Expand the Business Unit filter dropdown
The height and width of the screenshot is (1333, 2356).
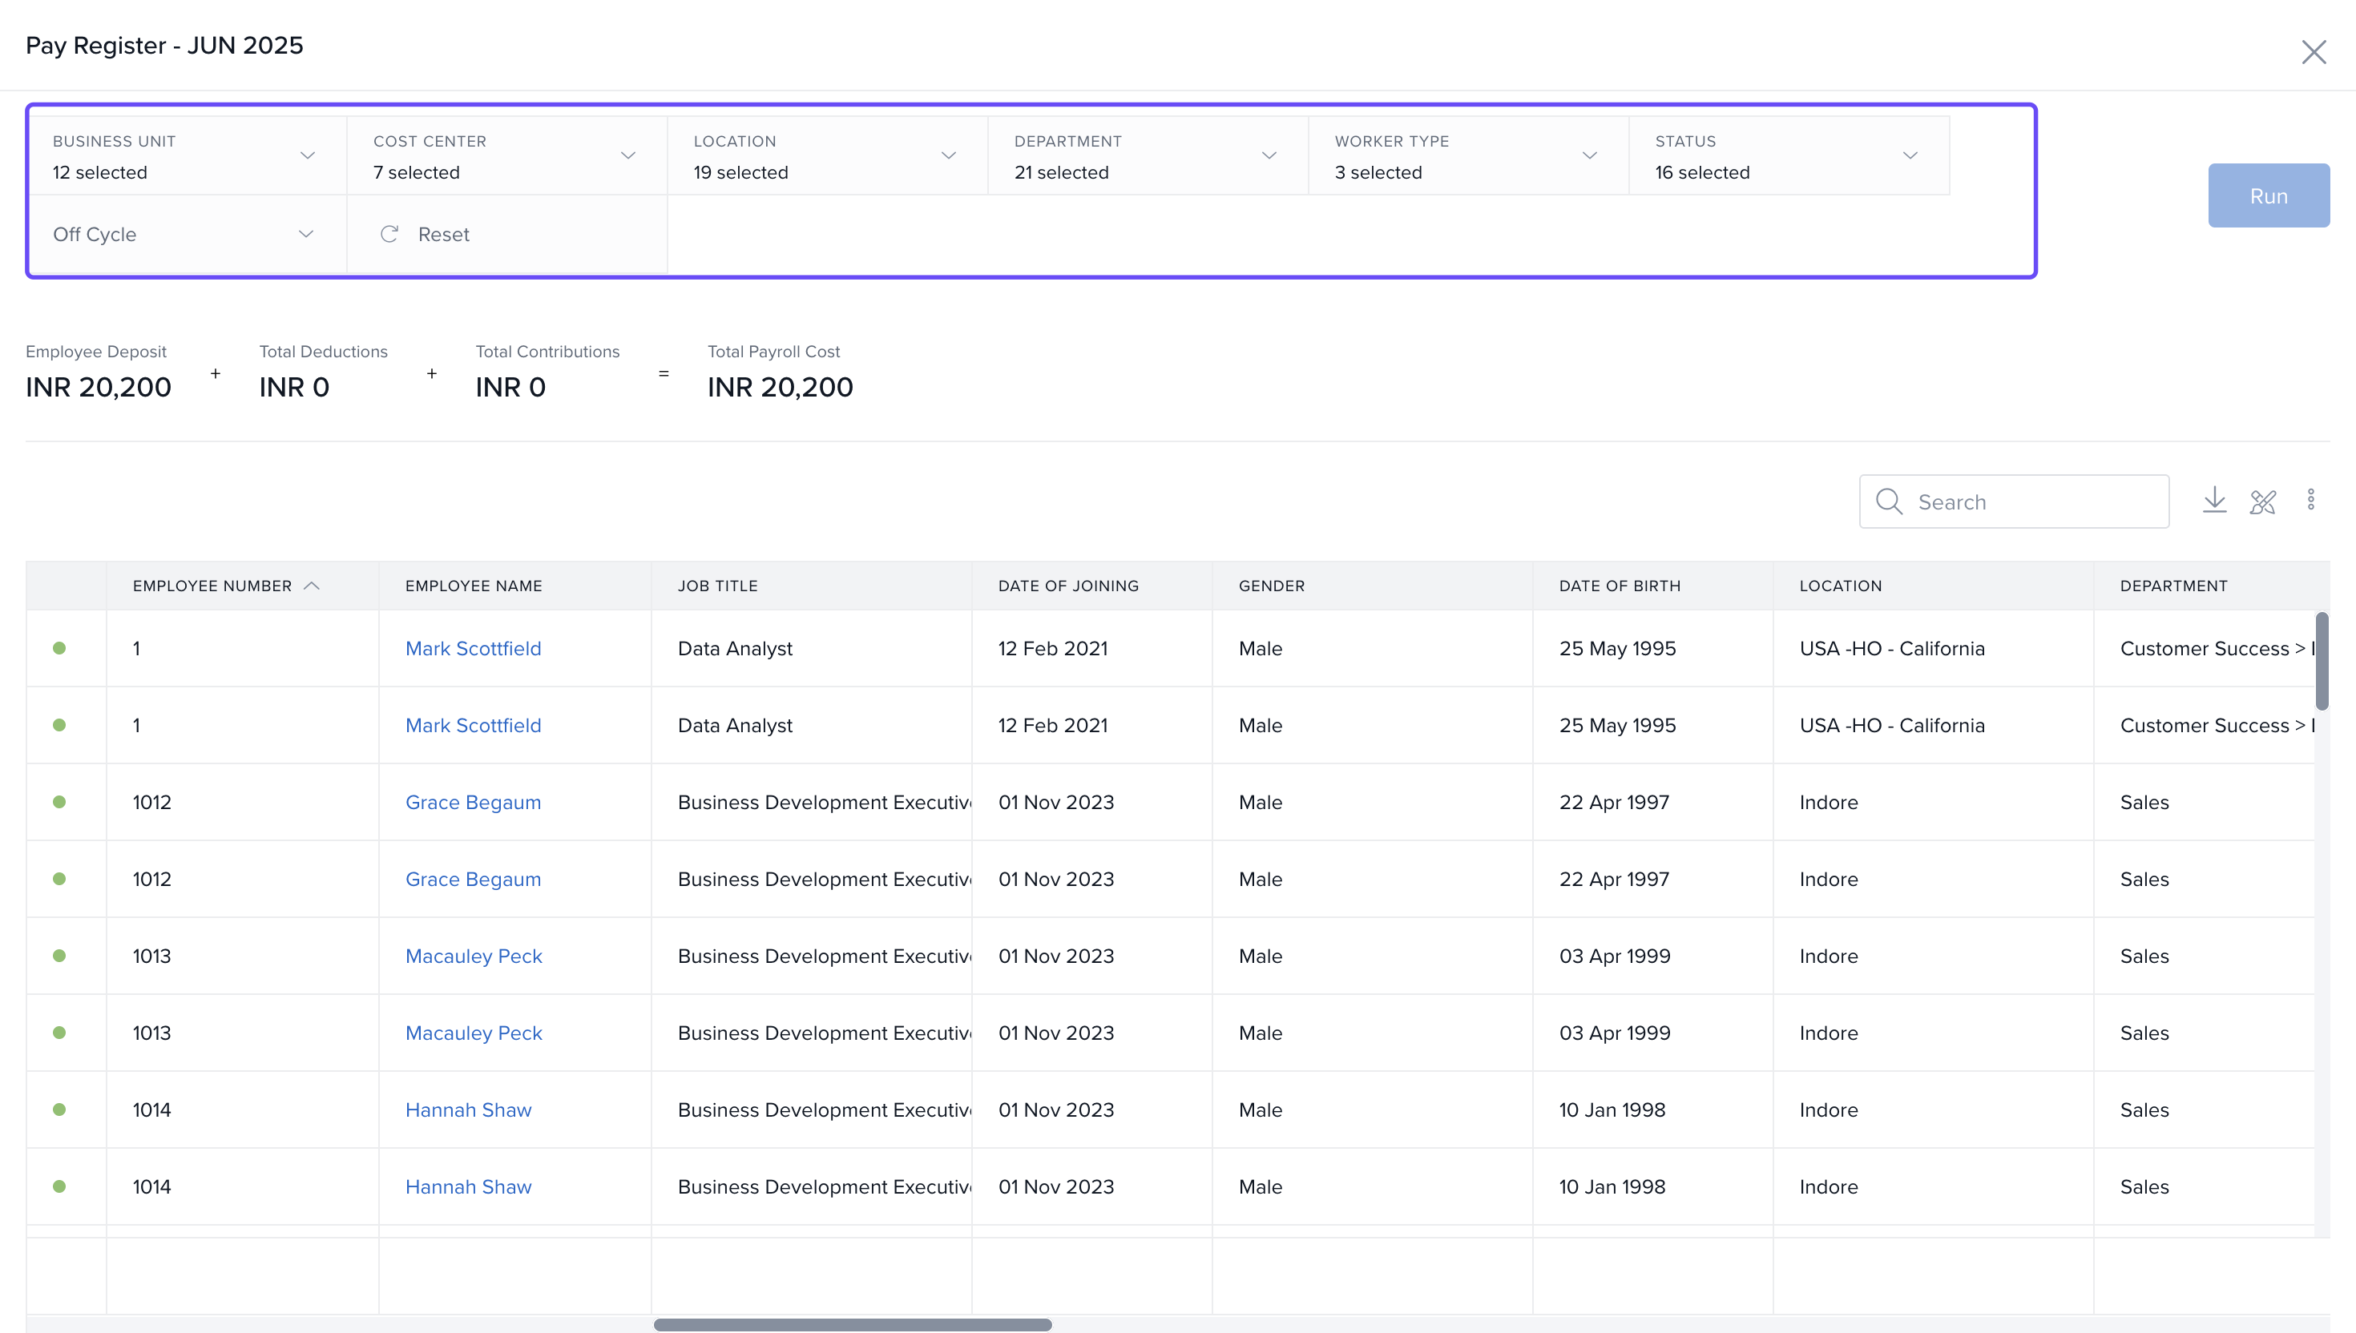pyautogui.click(x=308, y=155)
